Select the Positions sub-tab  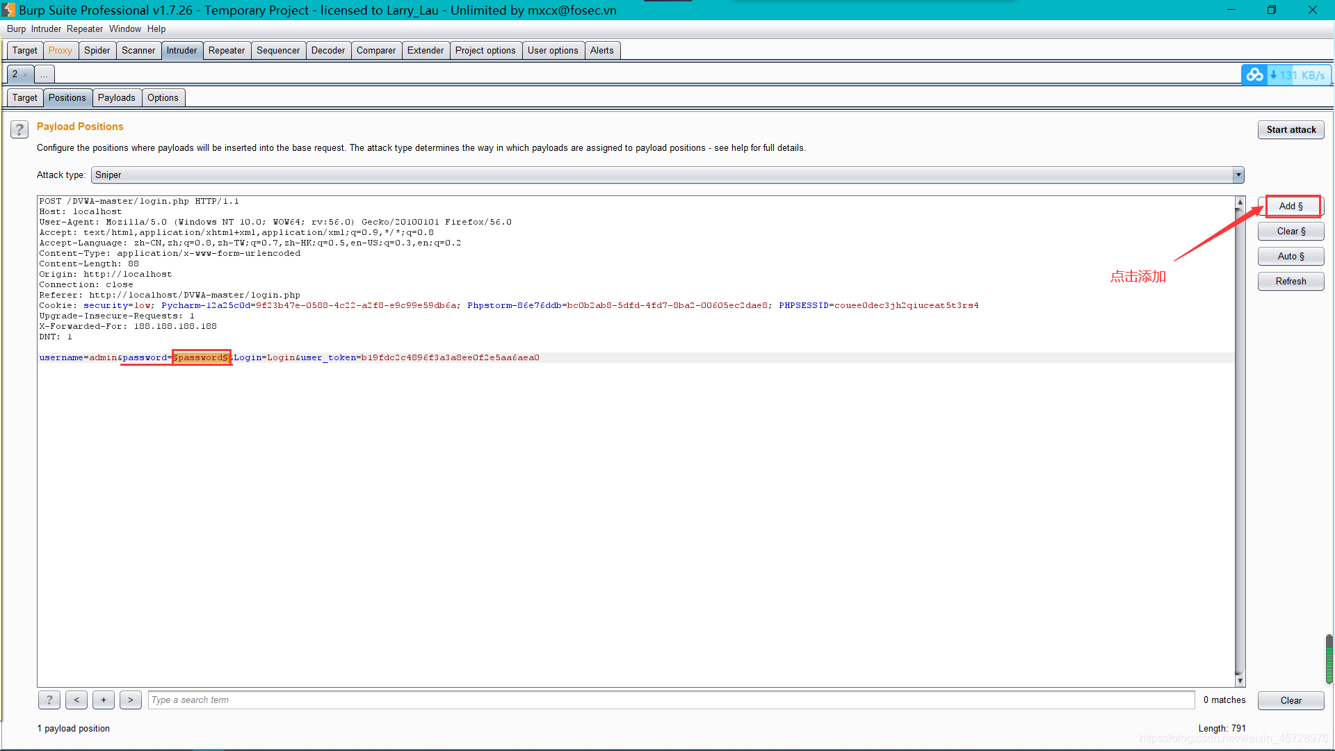pyautogui.click(x=67, y=98)
